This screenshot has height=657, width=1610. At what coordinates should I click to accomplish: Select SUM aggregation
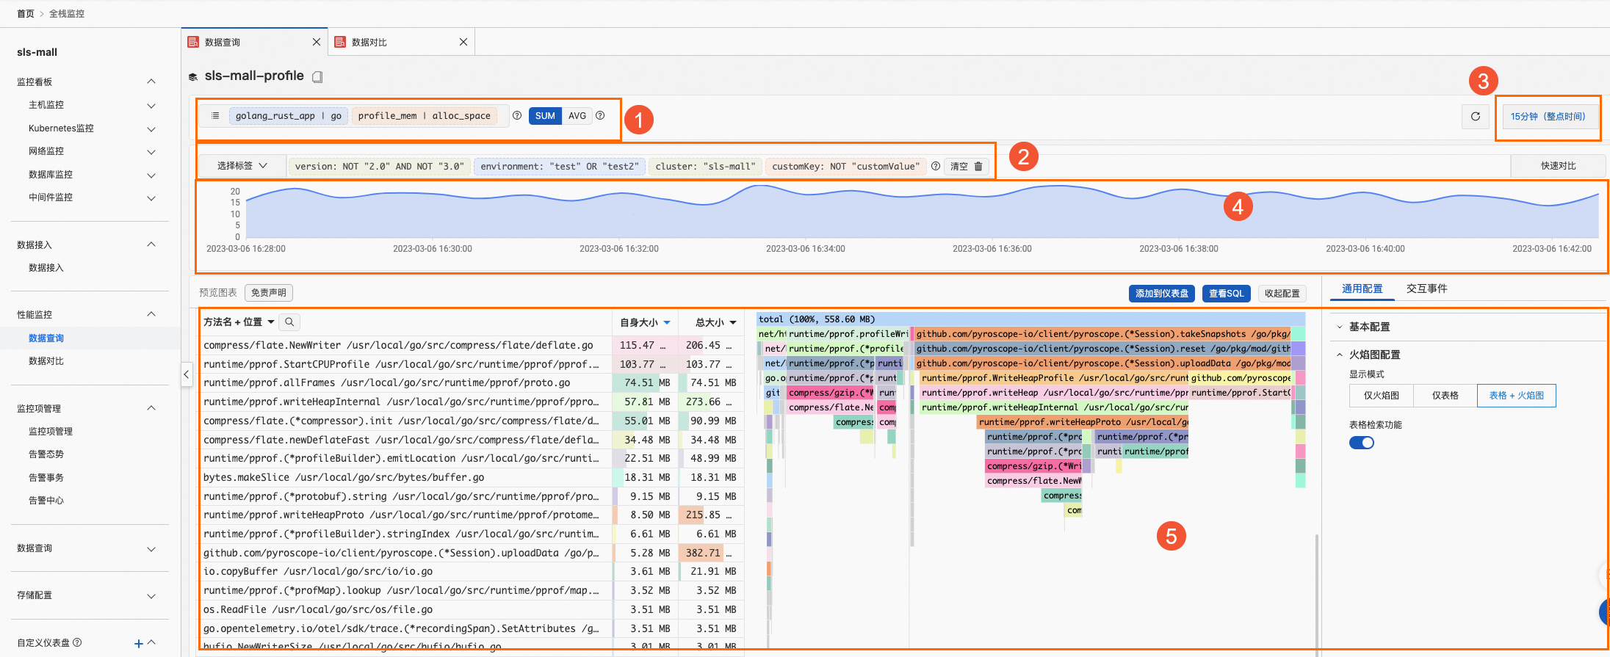545,115
